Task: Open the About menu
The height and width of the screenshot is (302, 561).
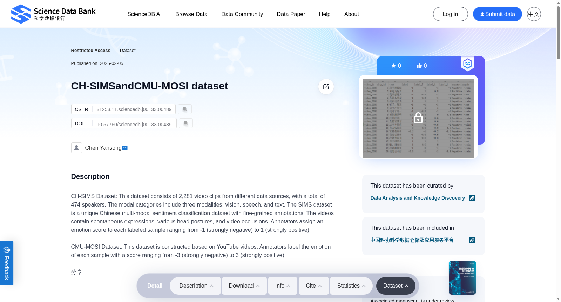Action: pyautogui.click(x=352, y=14)
